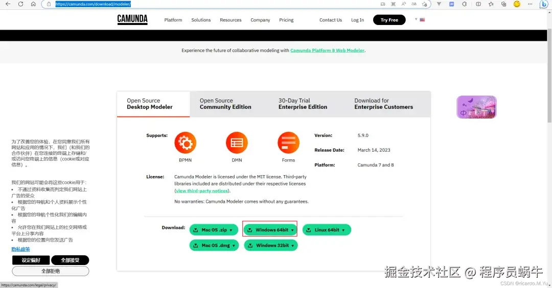The height and width of the screenshot is (288, 552).
Task: Switch to Download for Enterprise Customers tab
Action: coord(384,104)
